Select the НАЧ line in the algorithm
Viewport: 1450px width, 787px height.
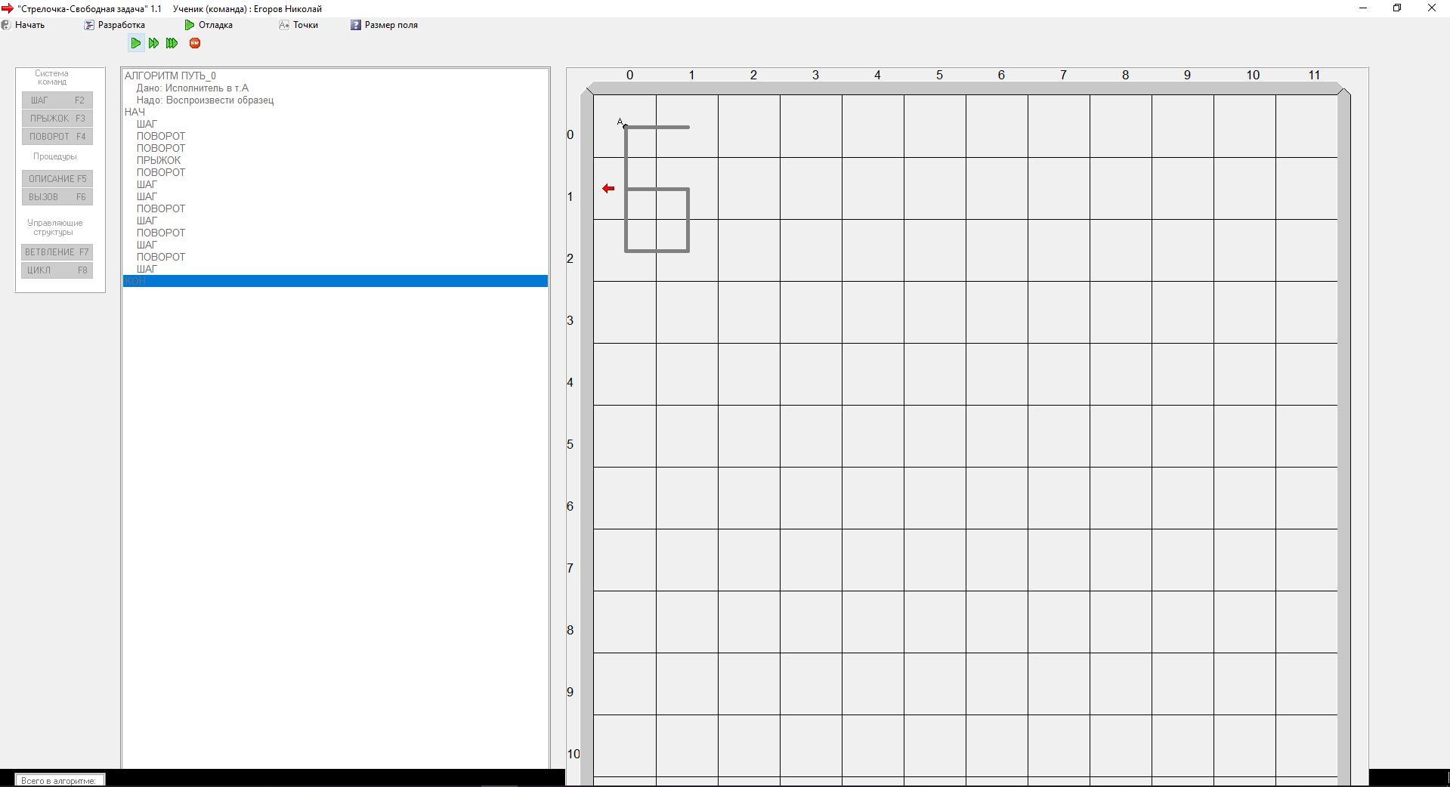click(x=135, y=112)
